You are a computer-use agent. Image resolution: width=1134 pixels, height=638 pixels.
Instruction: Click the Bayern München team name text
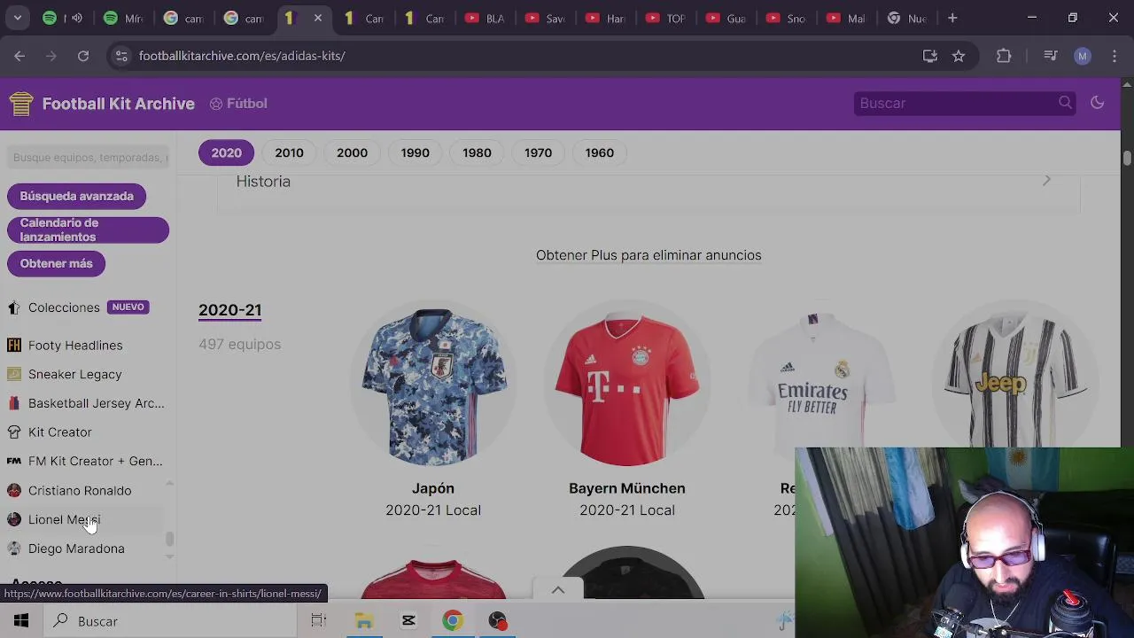click(x=627, y=488)
